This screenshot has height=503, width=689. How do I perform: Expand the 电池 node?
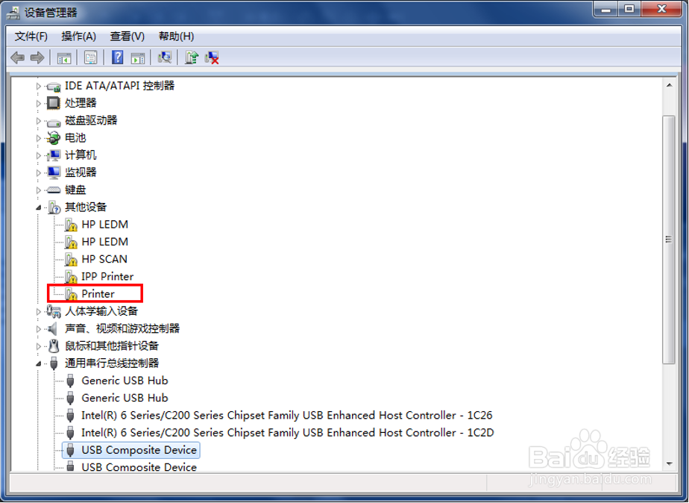[38, 138]
